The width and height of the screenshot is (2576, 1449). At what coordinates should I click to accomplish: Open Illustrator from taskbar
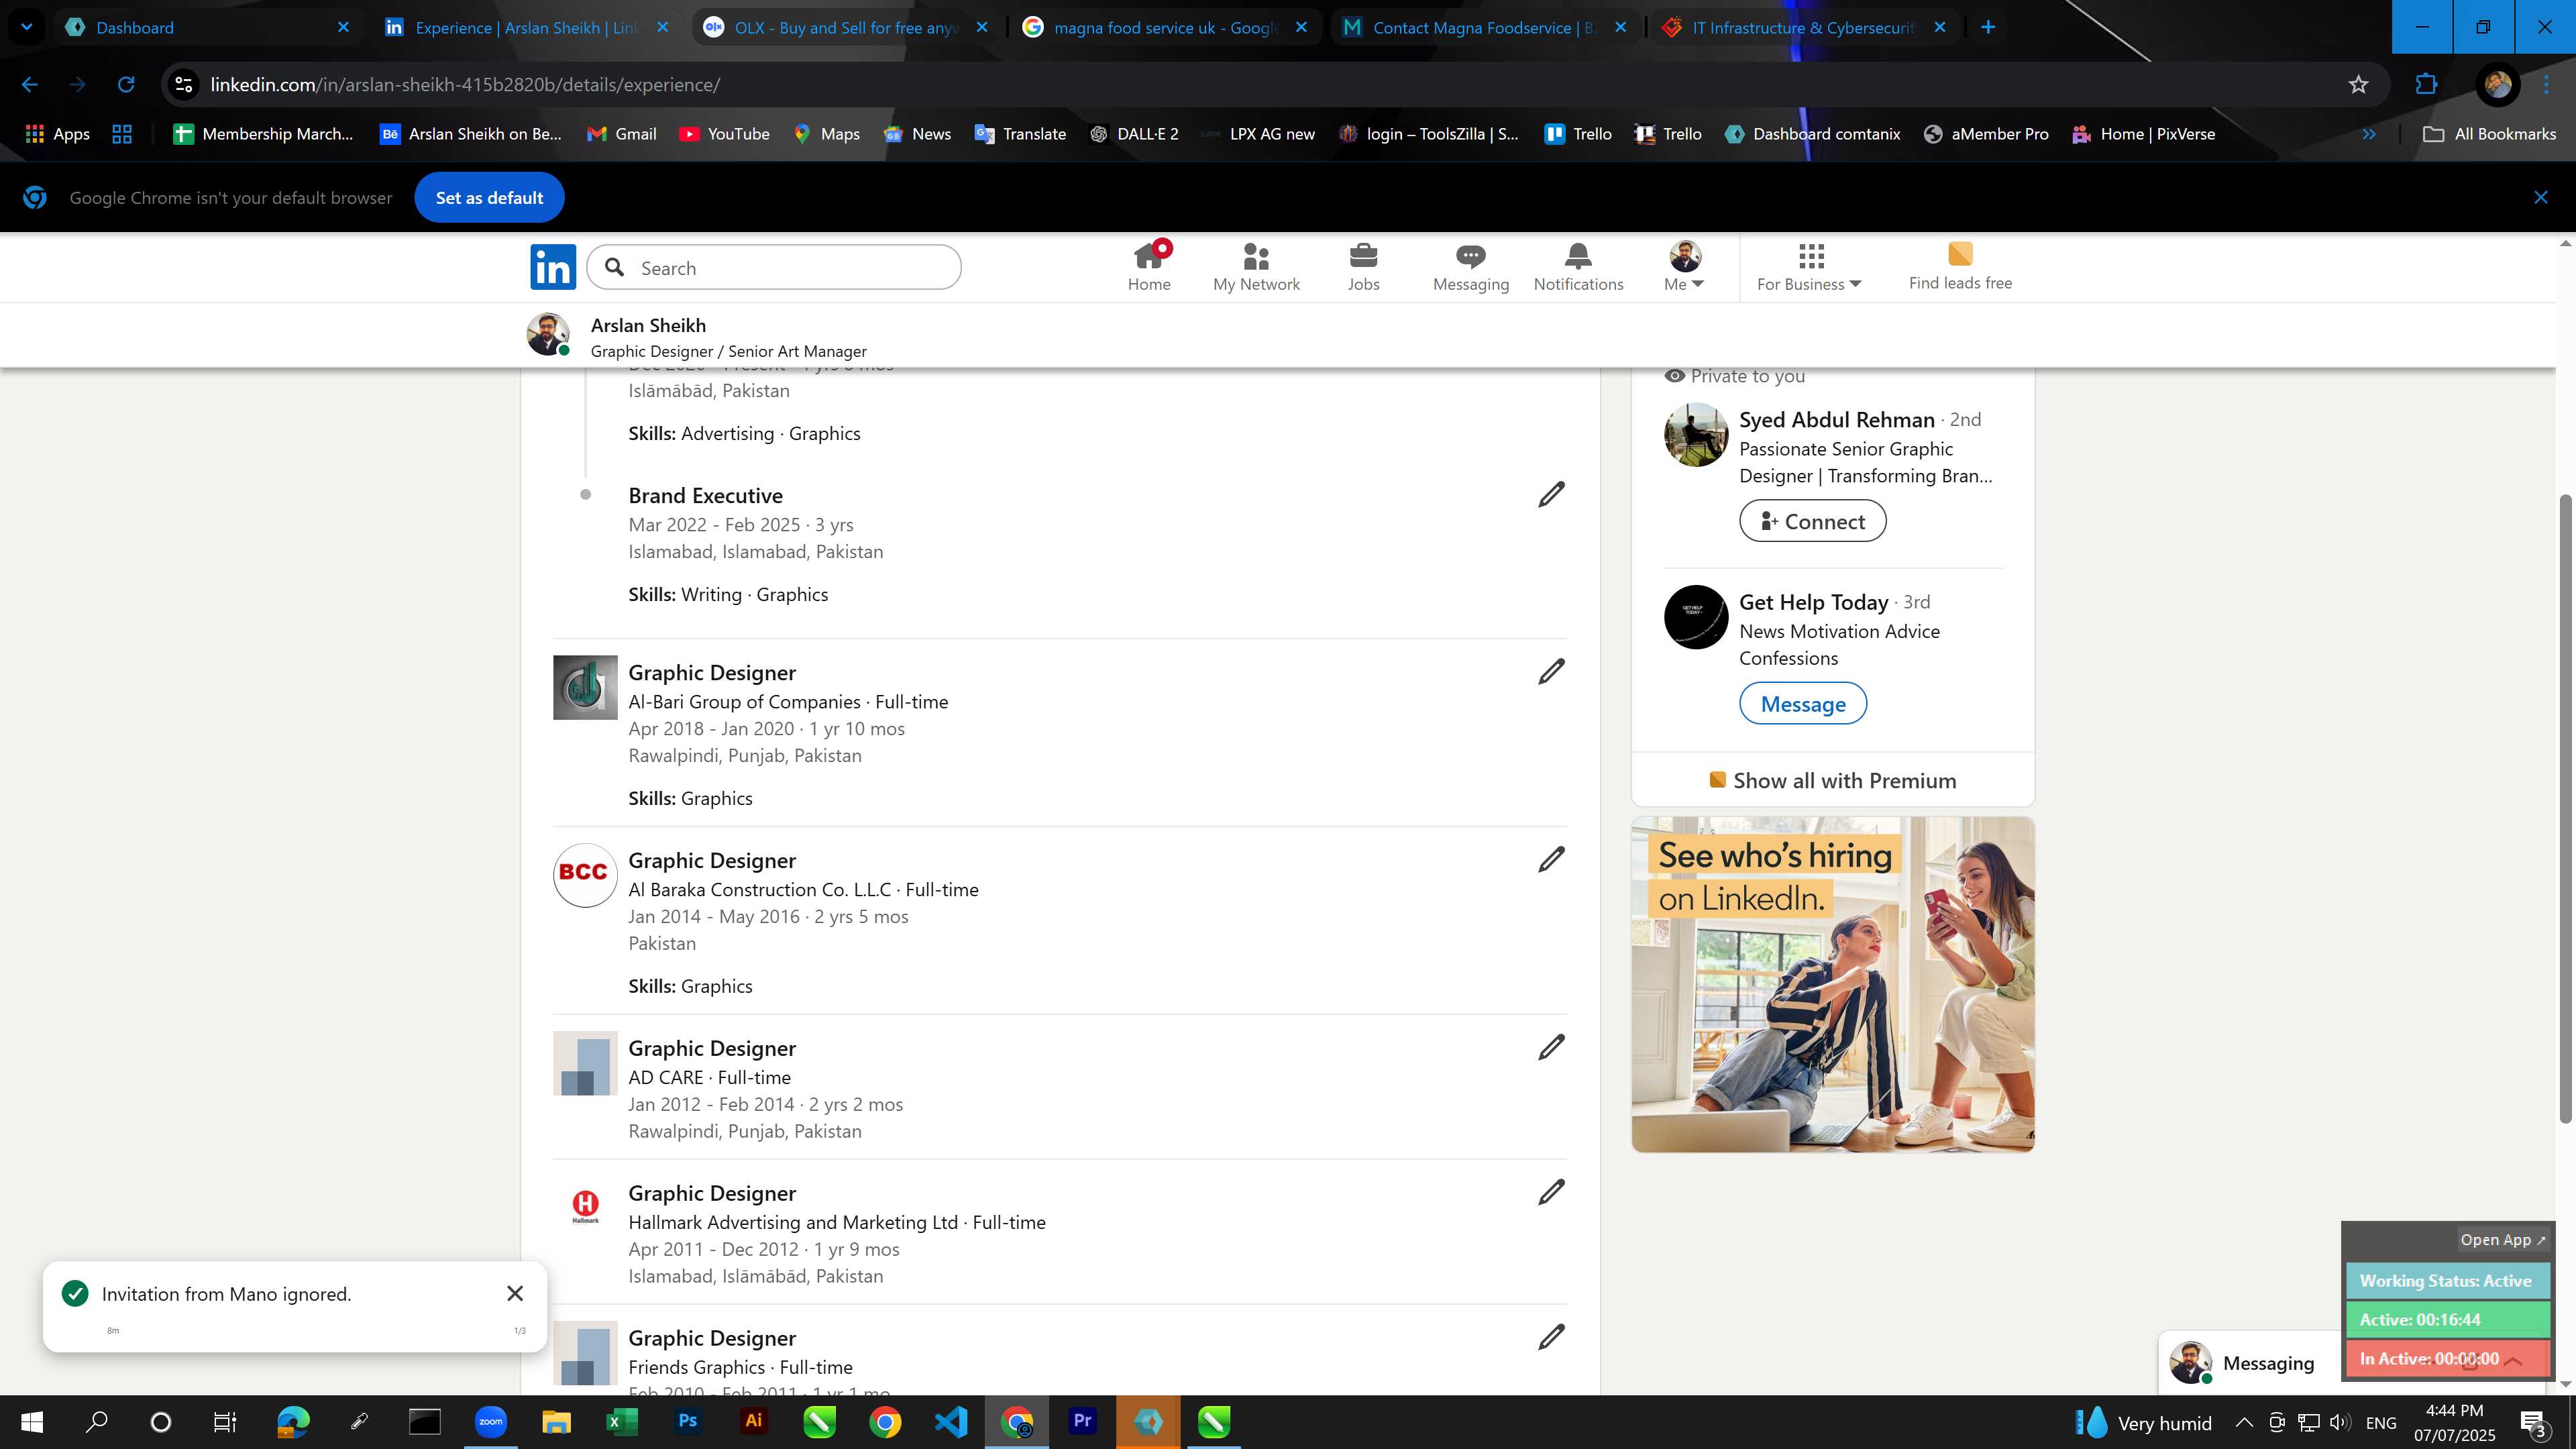pyautogui.click(x=753, y=1422)
